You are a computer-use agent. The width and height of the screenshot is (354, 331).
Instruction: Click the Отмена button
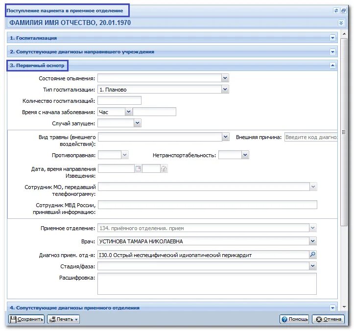(x=328, y=319)
